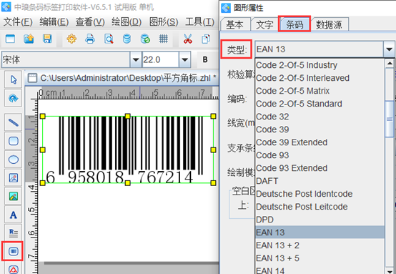Switch to the 文字 tab
Image resolution: width=396 pixels, height=274 pixels.
(x=264, y=24)
